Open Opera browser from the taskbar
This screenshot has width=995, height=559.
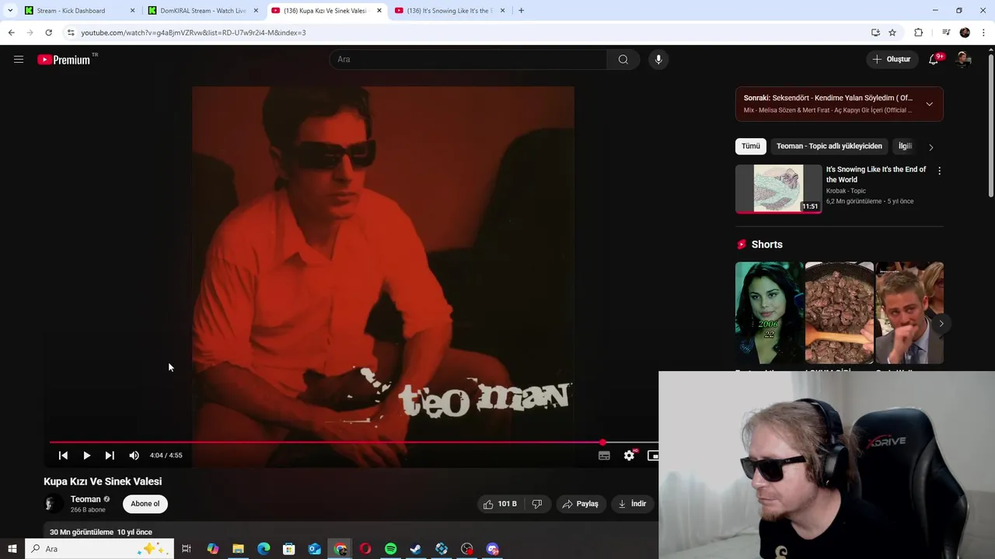click(x=365, y=549)
